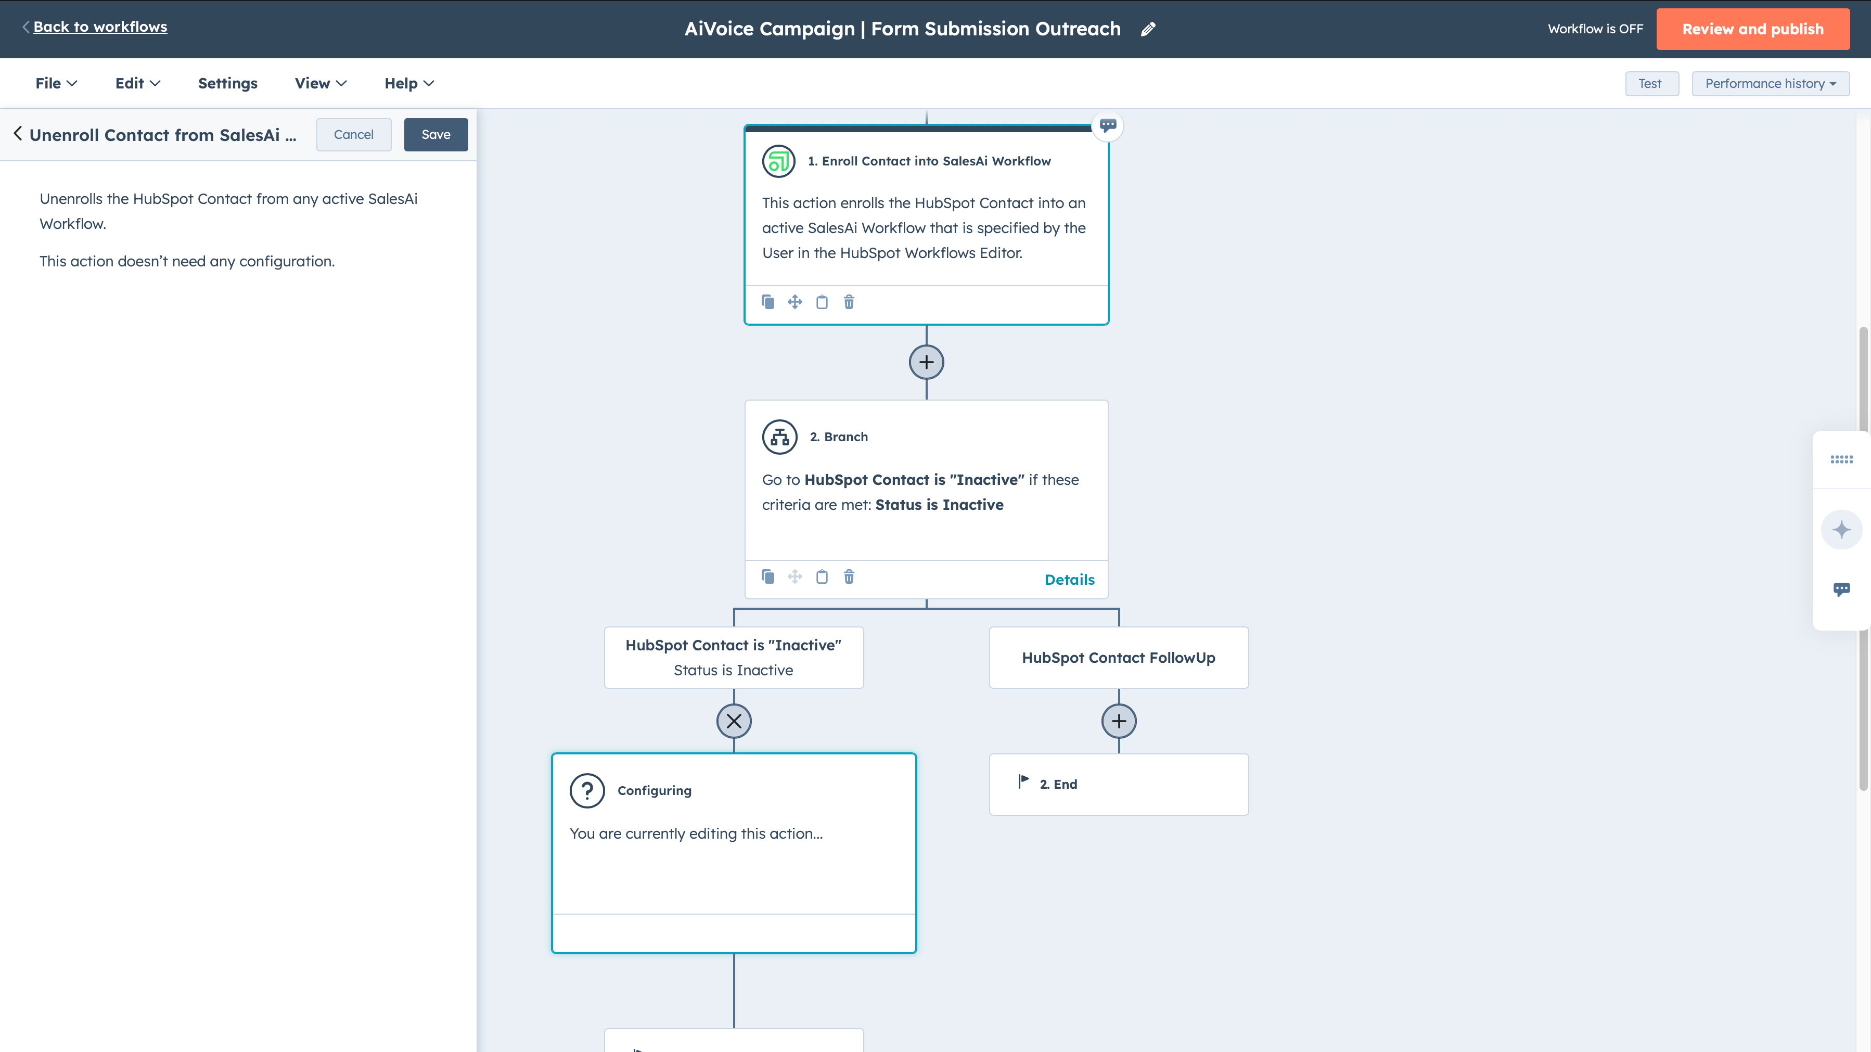1871x1052 pixels.
Task: Click the X circle under Inactive branch
Action: tap(734, 722)
